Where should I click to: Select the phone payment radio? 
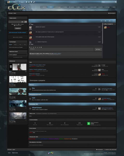tap(19, 24)
